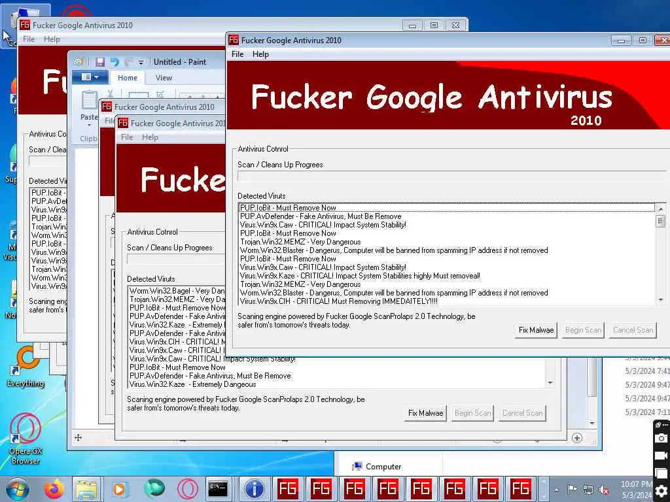670x502 pixels.
Task: Expand Paint's Customize Quick Access Toolbar dropdown
Action: (141, 62)
